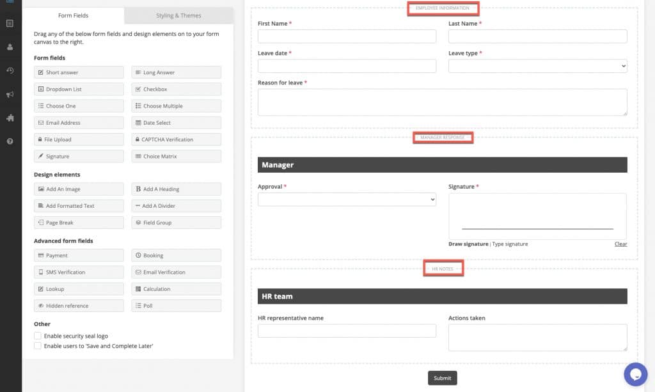Clear the Manager signature

pyautogui.click(x=620, y=244)
